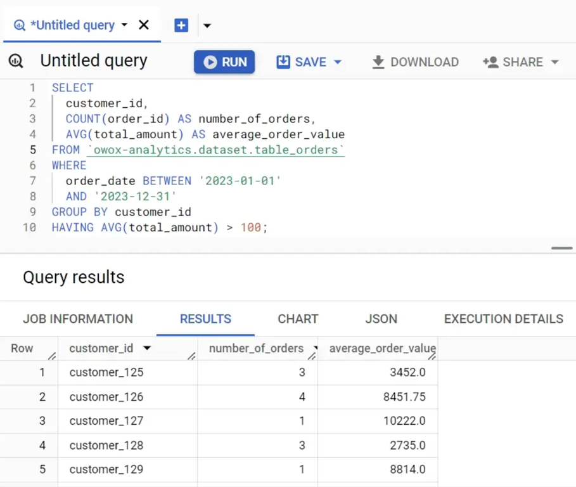The image size is (576, 487).
Task: Save the query
Action: (x=302, y=62)
